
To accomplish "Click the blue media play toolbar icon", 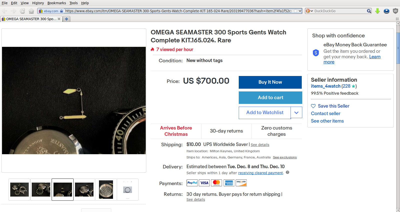I will 386,11.
